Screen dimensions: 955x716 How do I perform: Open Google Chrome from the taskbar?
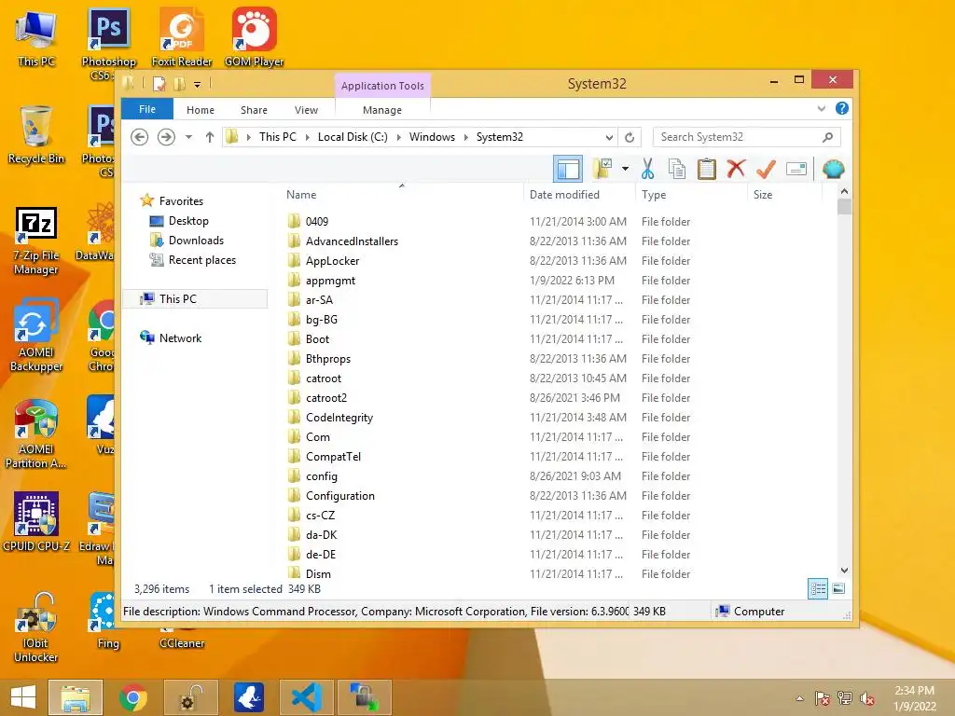coord(132,697)
